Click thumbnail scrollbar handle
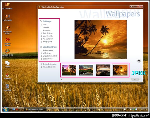 135,79
